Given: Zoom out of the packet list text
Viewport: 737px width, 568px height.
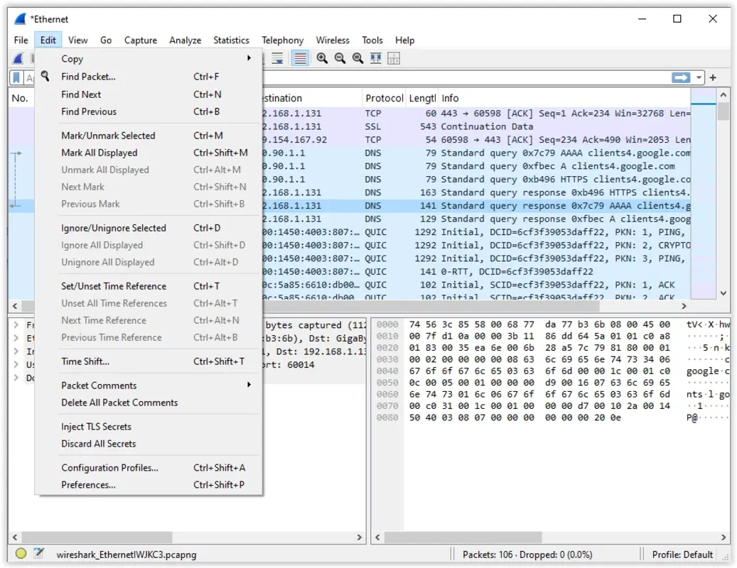Looking at the screenshot, I should pos(339,58).
